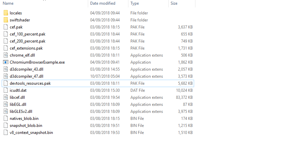Select cef_extensions.pak file name

pos(26,48)
